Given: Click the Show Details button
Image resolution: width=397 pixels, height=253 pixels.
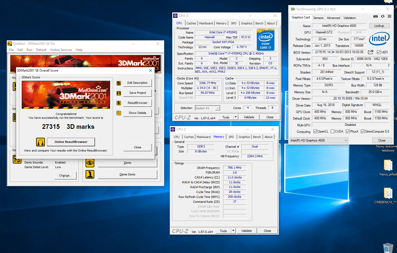Looking at the screenshot, I should pos(137,113).
